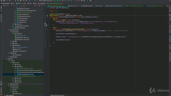The height and width of the screenshot is (96, 171).
Task: Toggle the Structure tool window stripe button
Action: click(x=1, y=18)
